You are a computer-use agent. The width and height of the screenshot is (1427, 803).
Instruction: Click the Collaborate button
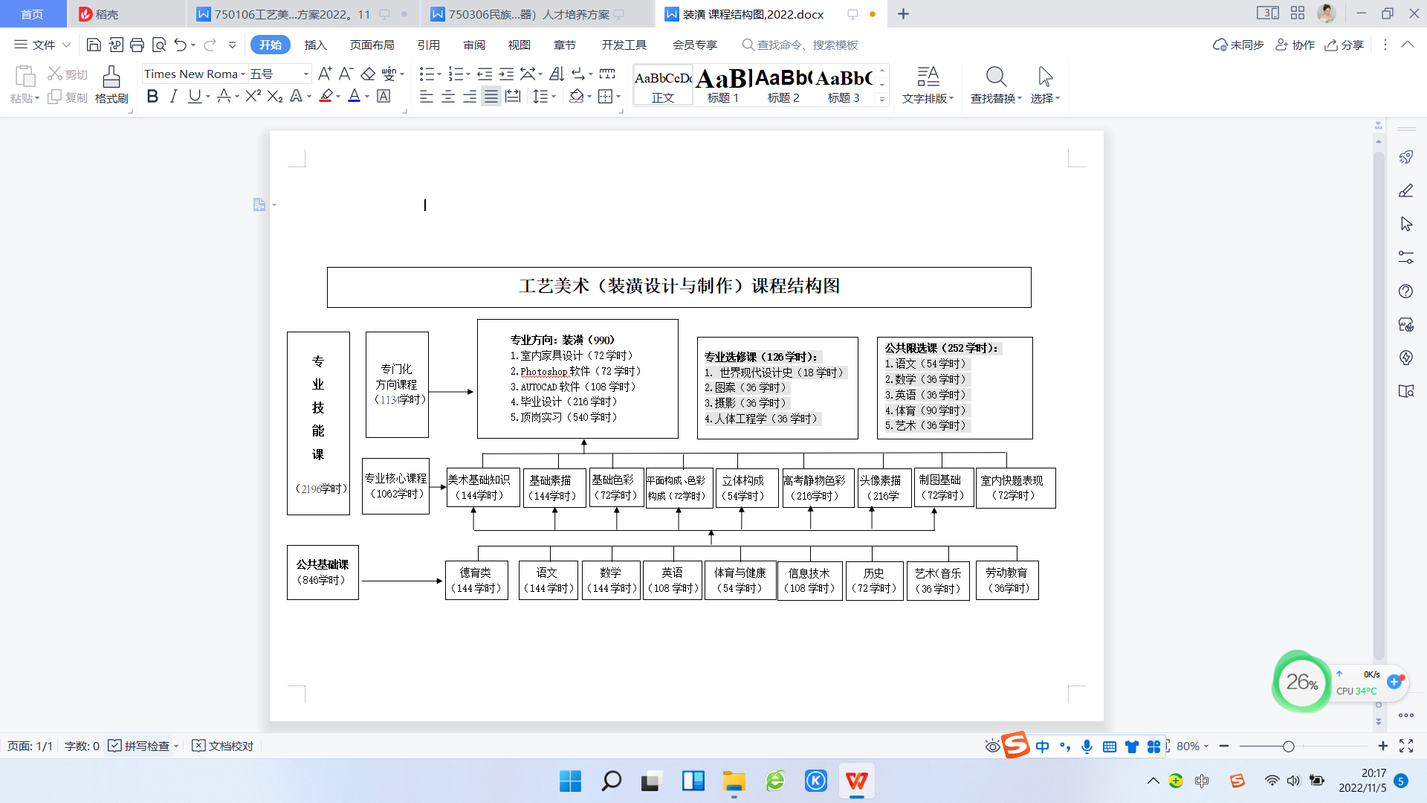tap(1295, 45)
